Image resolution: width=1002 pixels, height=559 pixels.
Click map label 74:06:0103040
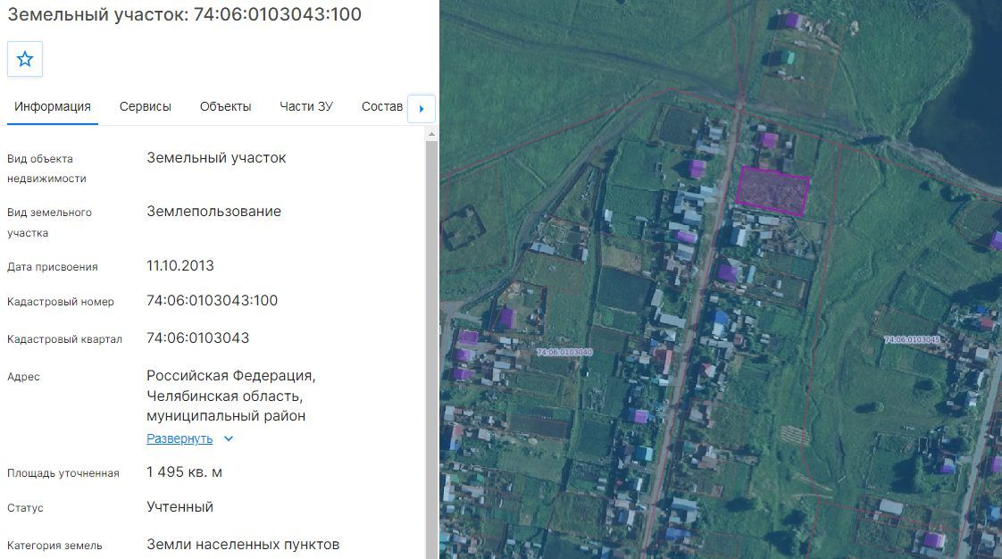click(564, 352)
